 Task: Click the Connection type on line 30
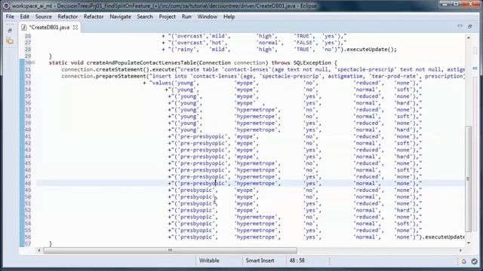215,62
